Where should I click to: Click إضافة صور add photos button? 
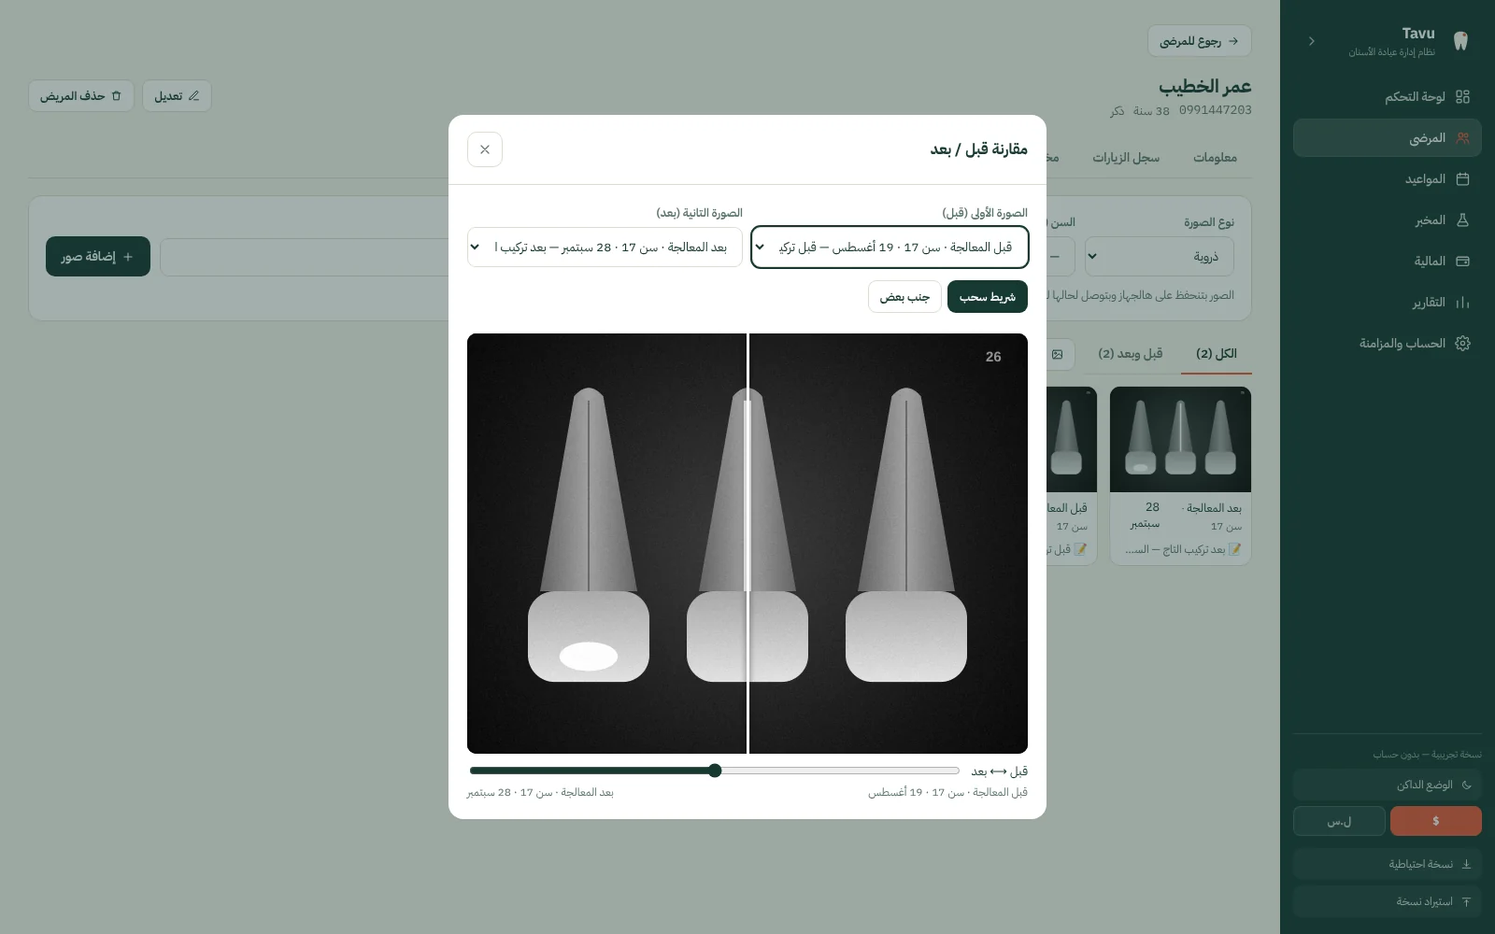point(98,256)
